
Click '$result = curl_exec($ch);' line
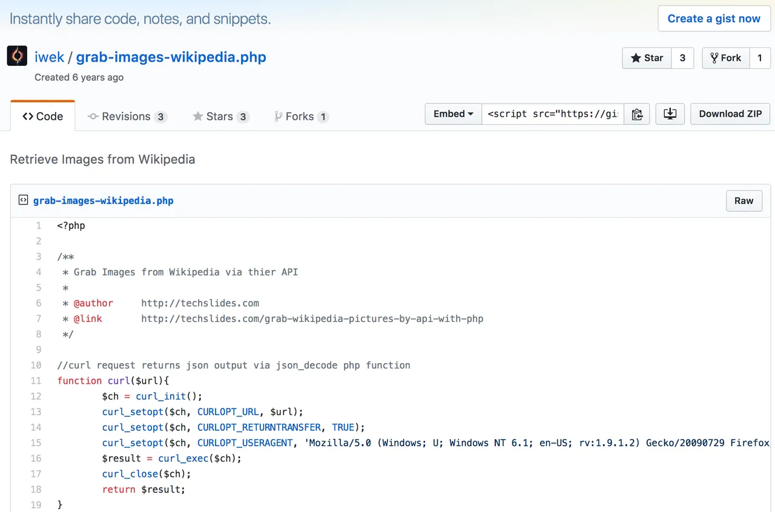click(x=172, y=459)
